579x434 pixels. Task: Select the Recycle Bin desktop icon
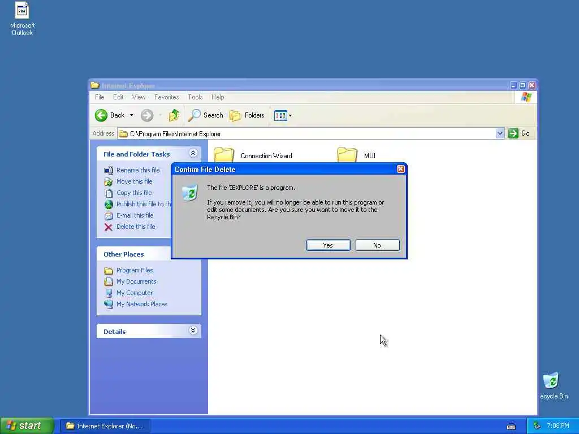(x=553, y=386)
